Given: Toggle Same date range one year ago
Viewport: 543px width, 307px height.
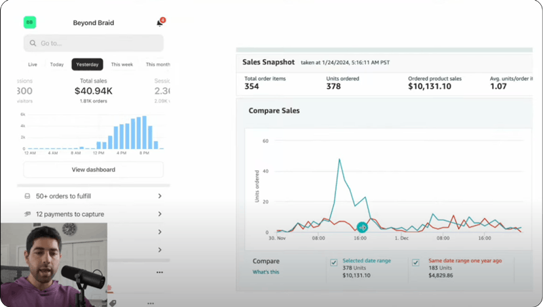Looking at the screenshot, I should 415,262.
